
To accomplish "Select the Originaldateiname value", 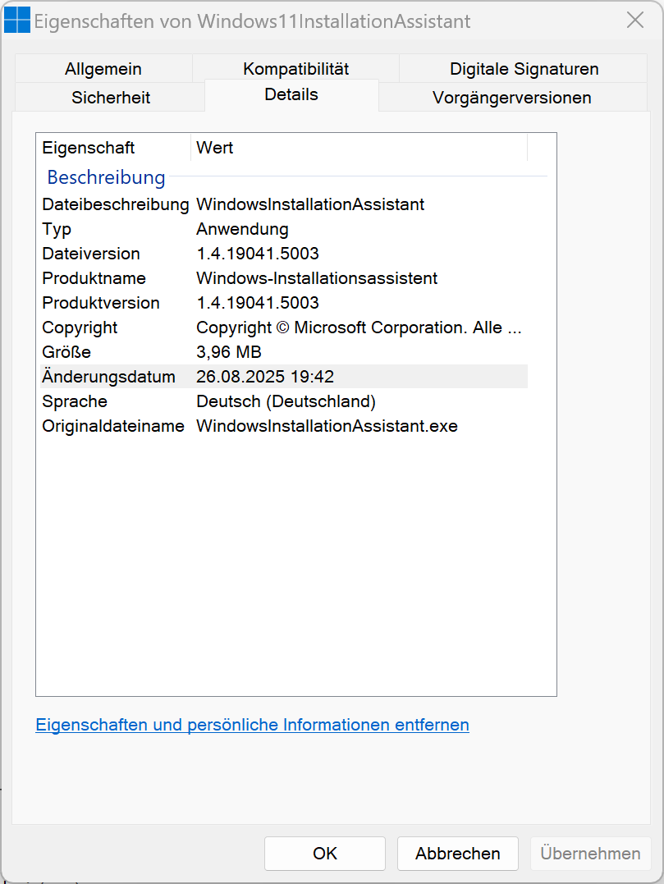I will tap(327, 426).
